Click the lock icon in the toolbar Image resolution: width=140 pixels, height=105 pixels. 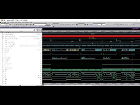77,24
